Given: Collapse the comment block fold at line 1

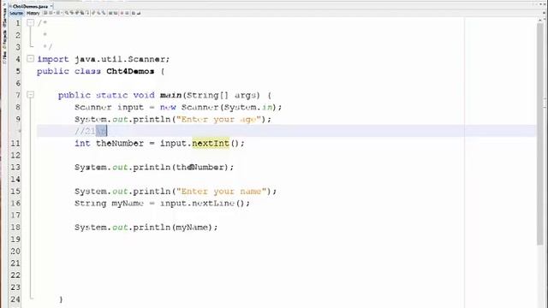Looking at the screenshot, I should pos(31,23).
